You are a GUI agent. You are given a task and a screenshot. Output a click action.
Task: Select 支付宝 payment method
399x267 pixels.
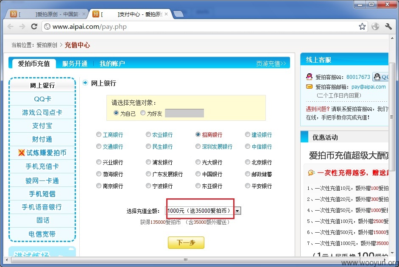(42, 125)
